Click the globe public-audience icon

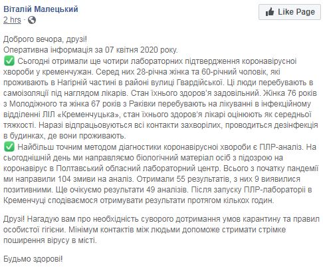coord(32,20)
